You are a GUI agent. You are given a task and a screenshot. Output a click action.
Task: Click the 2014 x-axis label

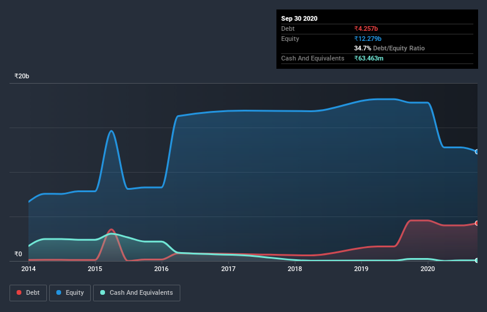pos(28,269)
